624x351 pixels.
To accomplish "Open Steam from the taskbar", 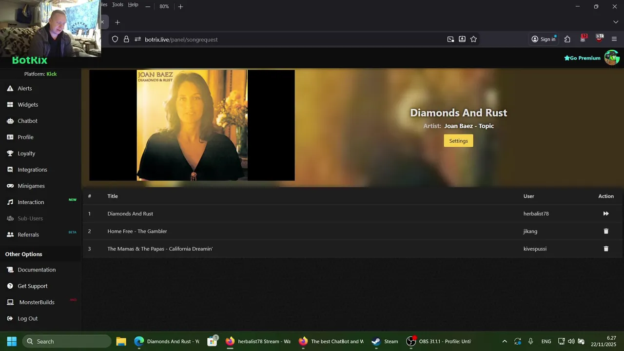I will coord(385,341).
